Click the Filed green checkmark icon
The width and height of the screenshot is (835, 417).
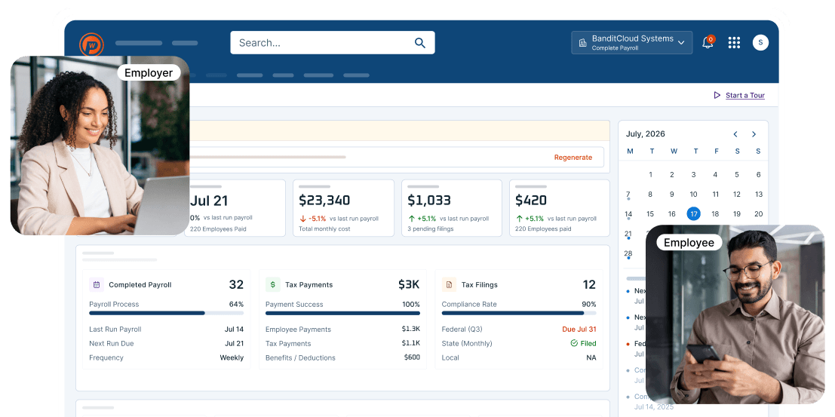tap(574, 344)
